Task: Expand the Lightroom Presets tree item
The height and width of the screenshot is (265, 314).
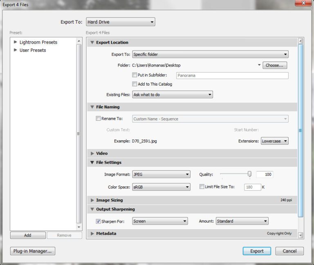Action: tap(16, 42)
